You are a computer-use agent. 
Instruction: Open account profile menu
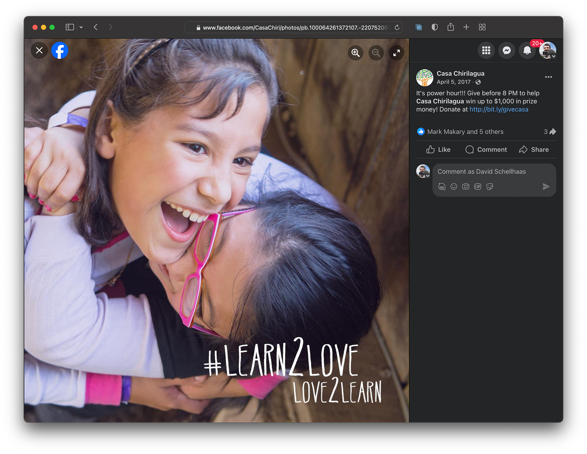point(548,50)
